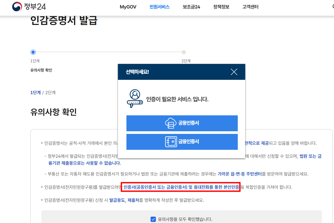Open the MyGOV menu
This screenshot has height=223, width=334.
[x=128, y=7]
